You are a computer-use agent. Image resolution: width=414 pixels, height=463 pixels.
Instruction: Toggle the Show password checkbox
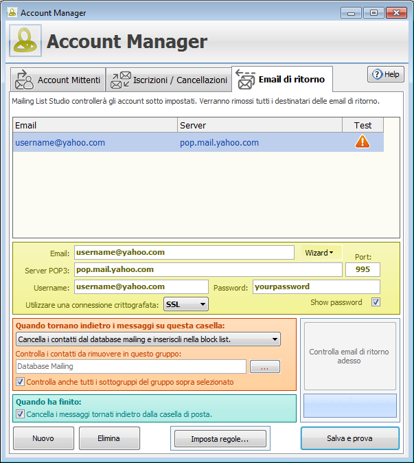click(x=375, y=302)
